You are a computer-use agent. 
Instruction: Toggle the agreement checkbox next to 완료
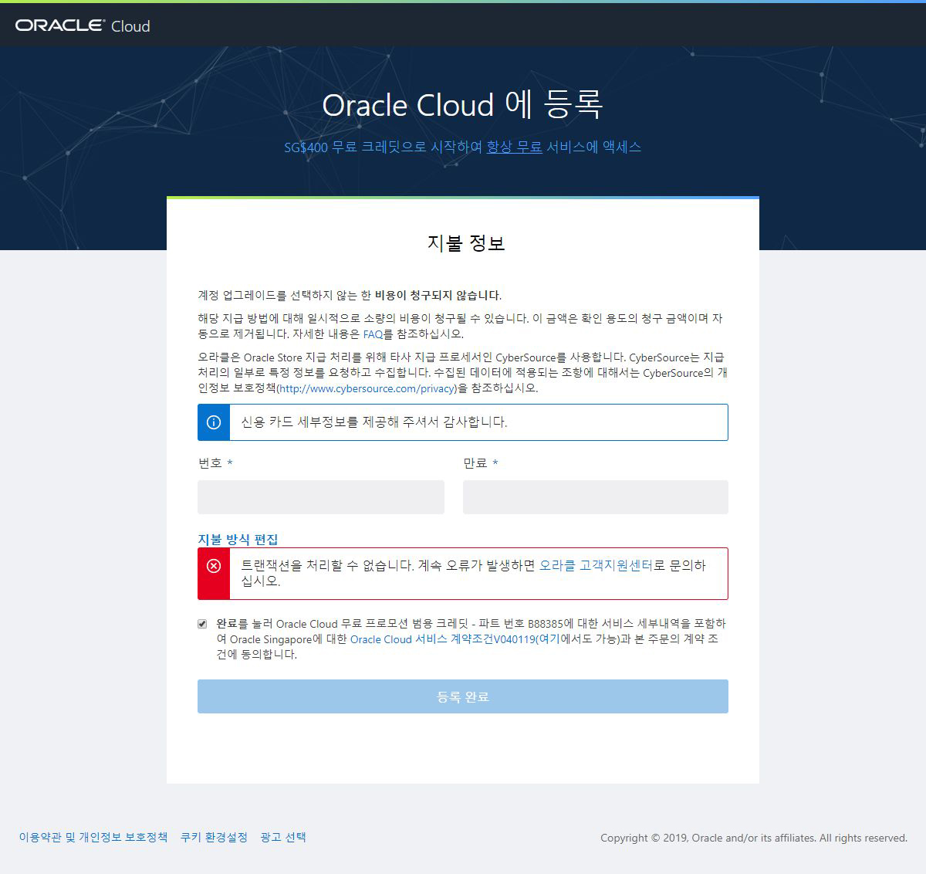tap(202, 624)
